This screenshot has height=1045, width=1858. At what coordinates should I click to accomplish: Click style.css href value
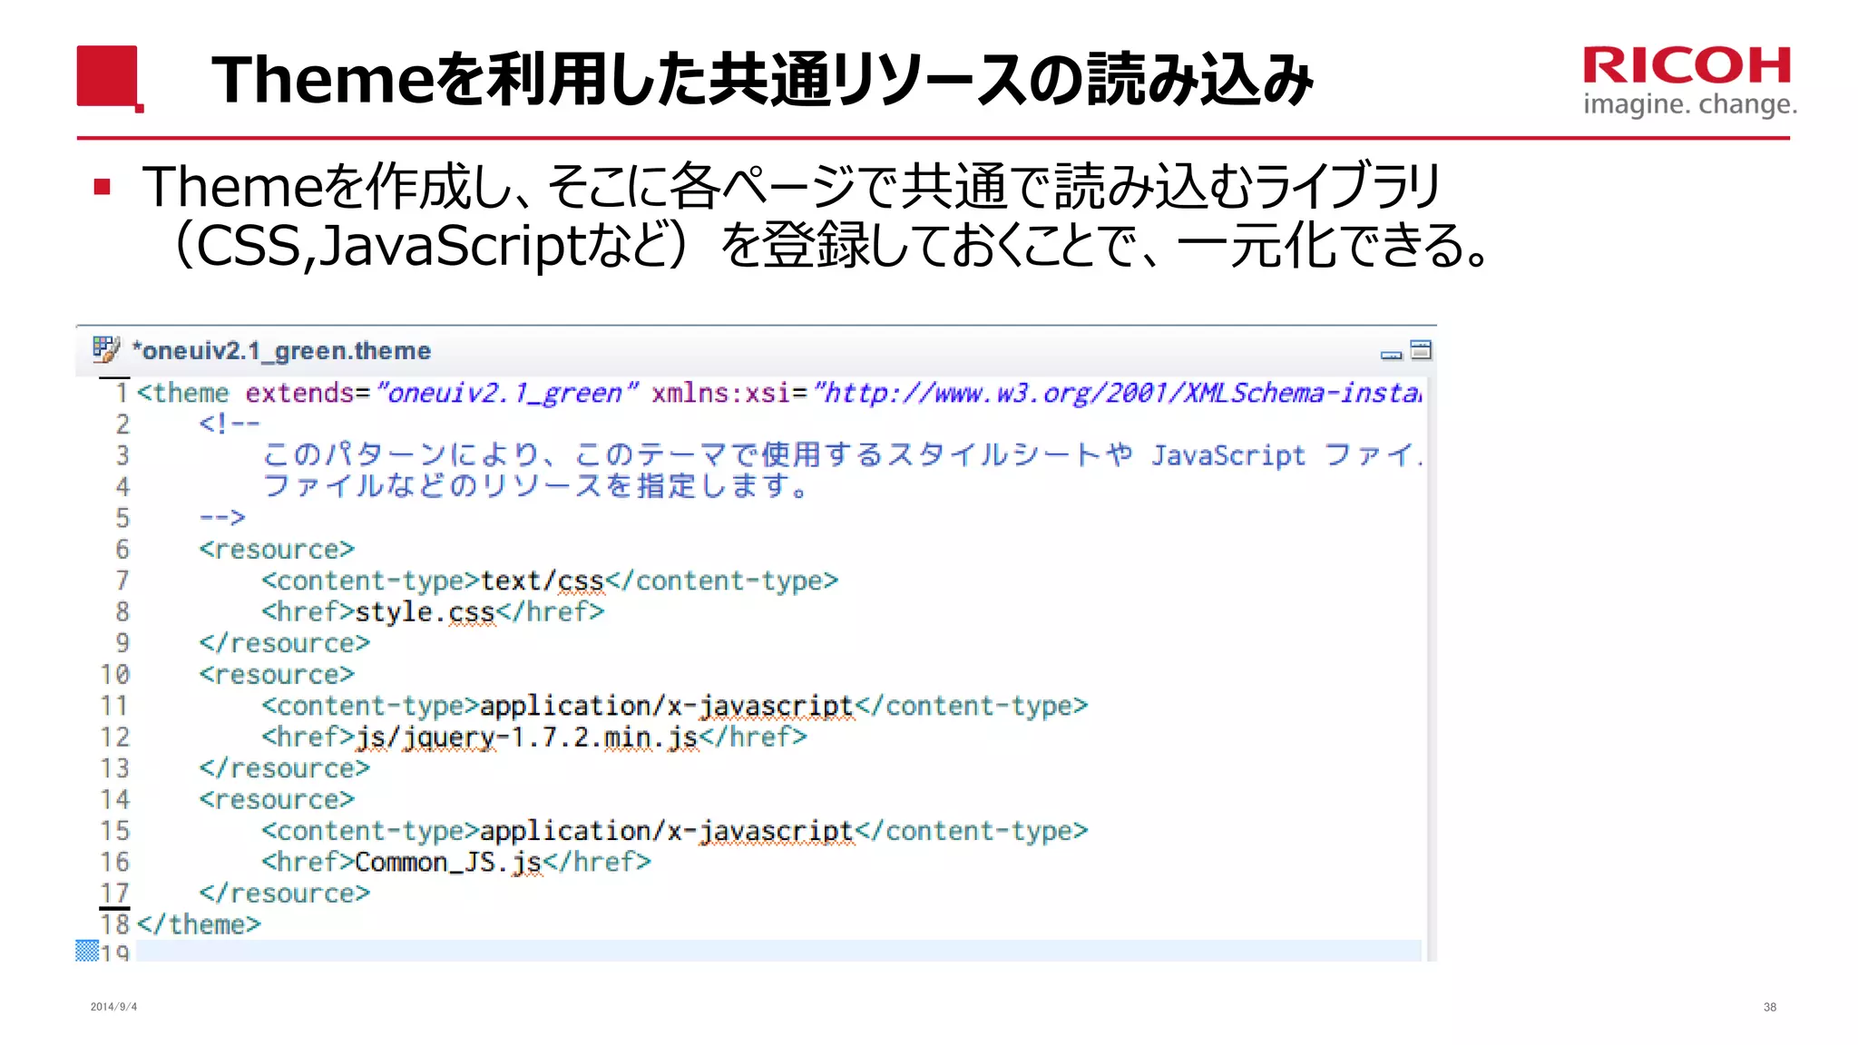(425, 612)
